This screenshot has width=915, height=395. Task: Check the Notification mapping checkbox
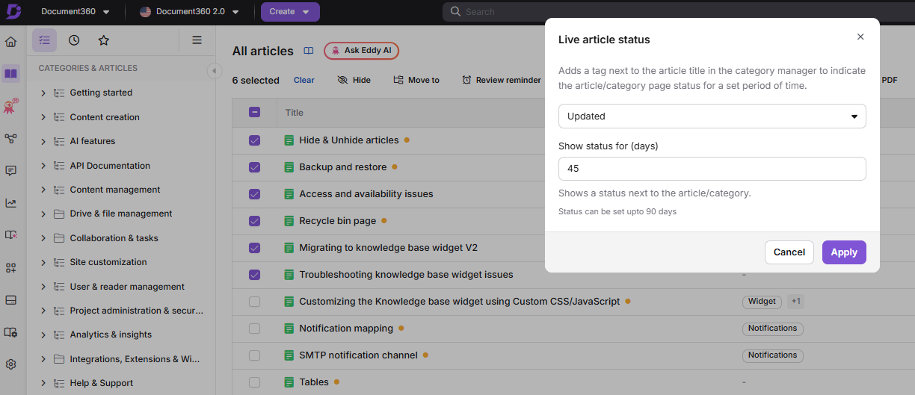click(254, 329)
